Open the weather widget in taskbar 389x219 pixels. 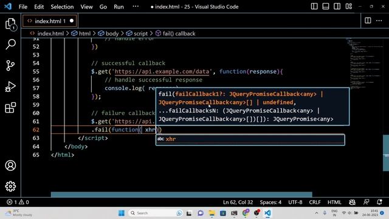[19, 213]
